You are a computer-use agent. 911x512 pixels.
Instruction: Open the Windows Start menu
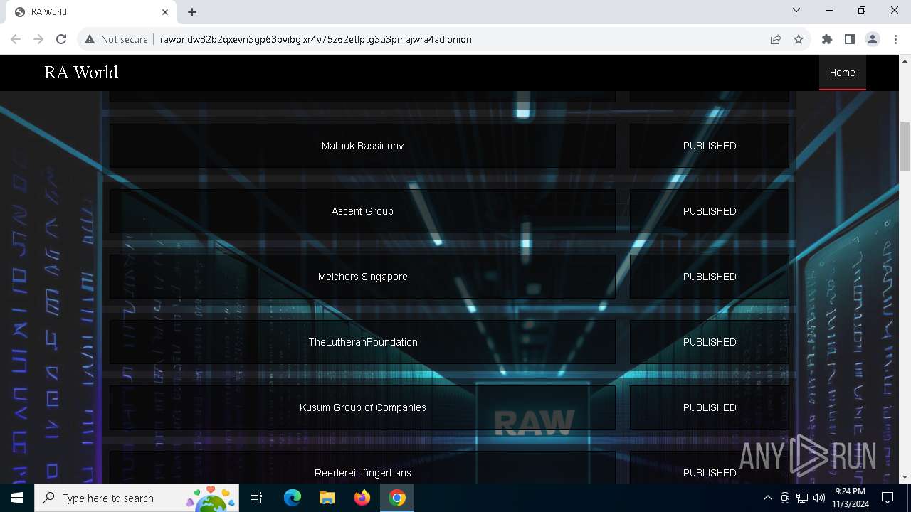[17, 498]
